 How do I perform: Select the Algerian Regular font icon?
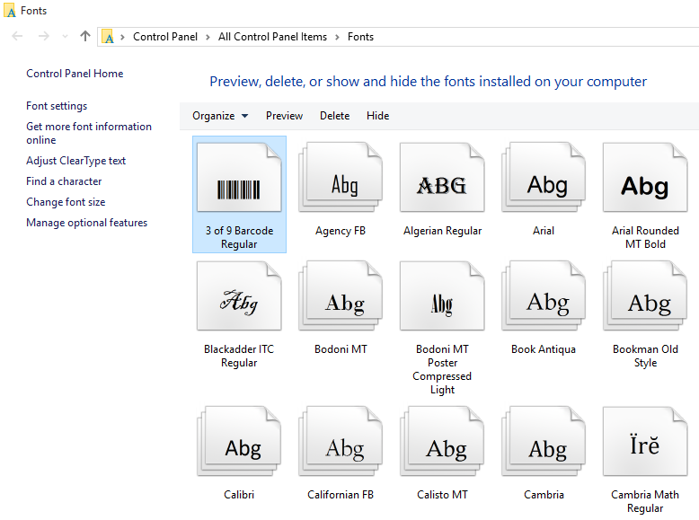click(x=442, y=177)
